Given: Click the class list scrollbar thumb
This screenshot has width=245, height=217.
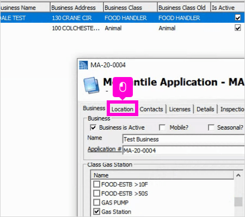Looking at the screenshot, I should pos(238,202).
